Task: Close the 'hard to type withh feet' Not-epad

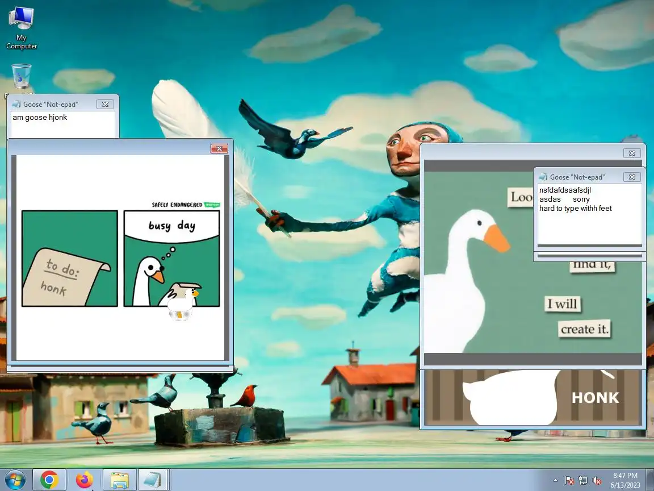Action: [x=632, y=177]
